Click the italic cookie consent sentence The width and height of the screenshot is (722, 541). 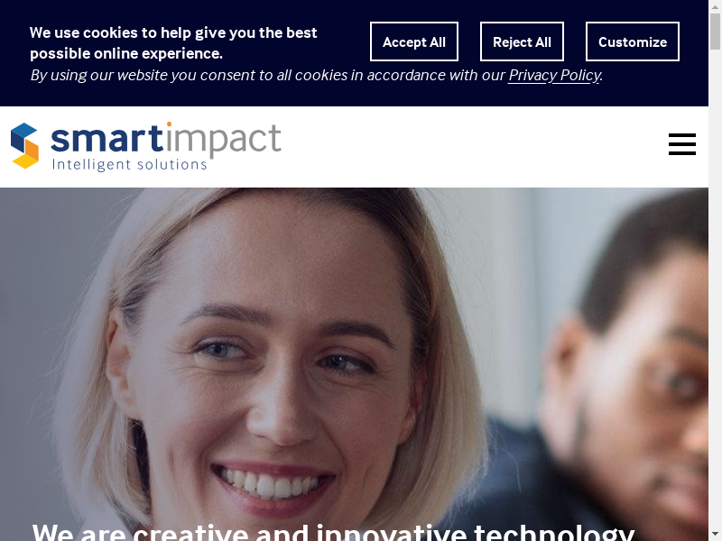pyautogui.click(x=317, y=75)
